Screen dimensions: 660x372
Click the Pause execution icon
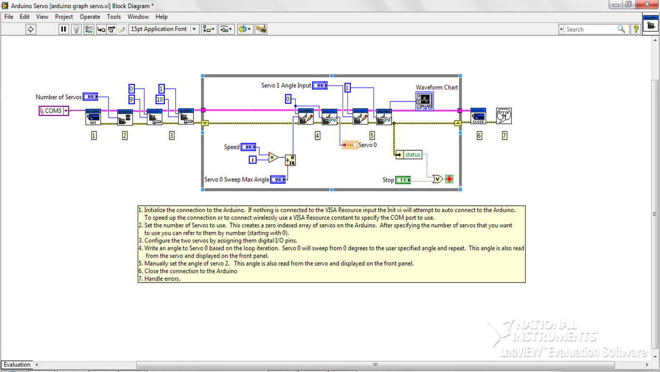click(63, 29)
